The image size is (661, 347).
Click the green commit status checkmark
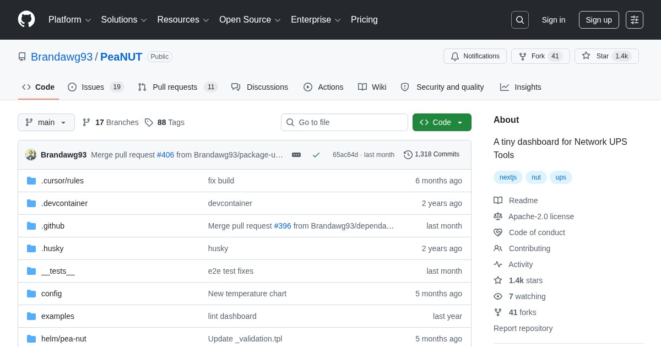click(316, 155)
